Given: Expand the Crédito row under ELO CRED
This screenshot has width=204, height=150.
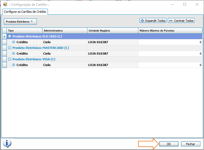Looking at the screenshot, I should pyautogui.click(x=14, y=42).
